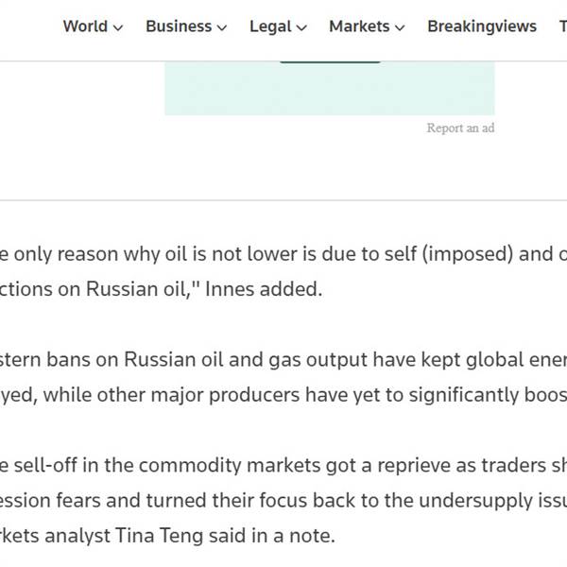Click the name Tina Teng in the article
Image resolution: width=567 pixels, height=567 pixels.
click(159, 536)
